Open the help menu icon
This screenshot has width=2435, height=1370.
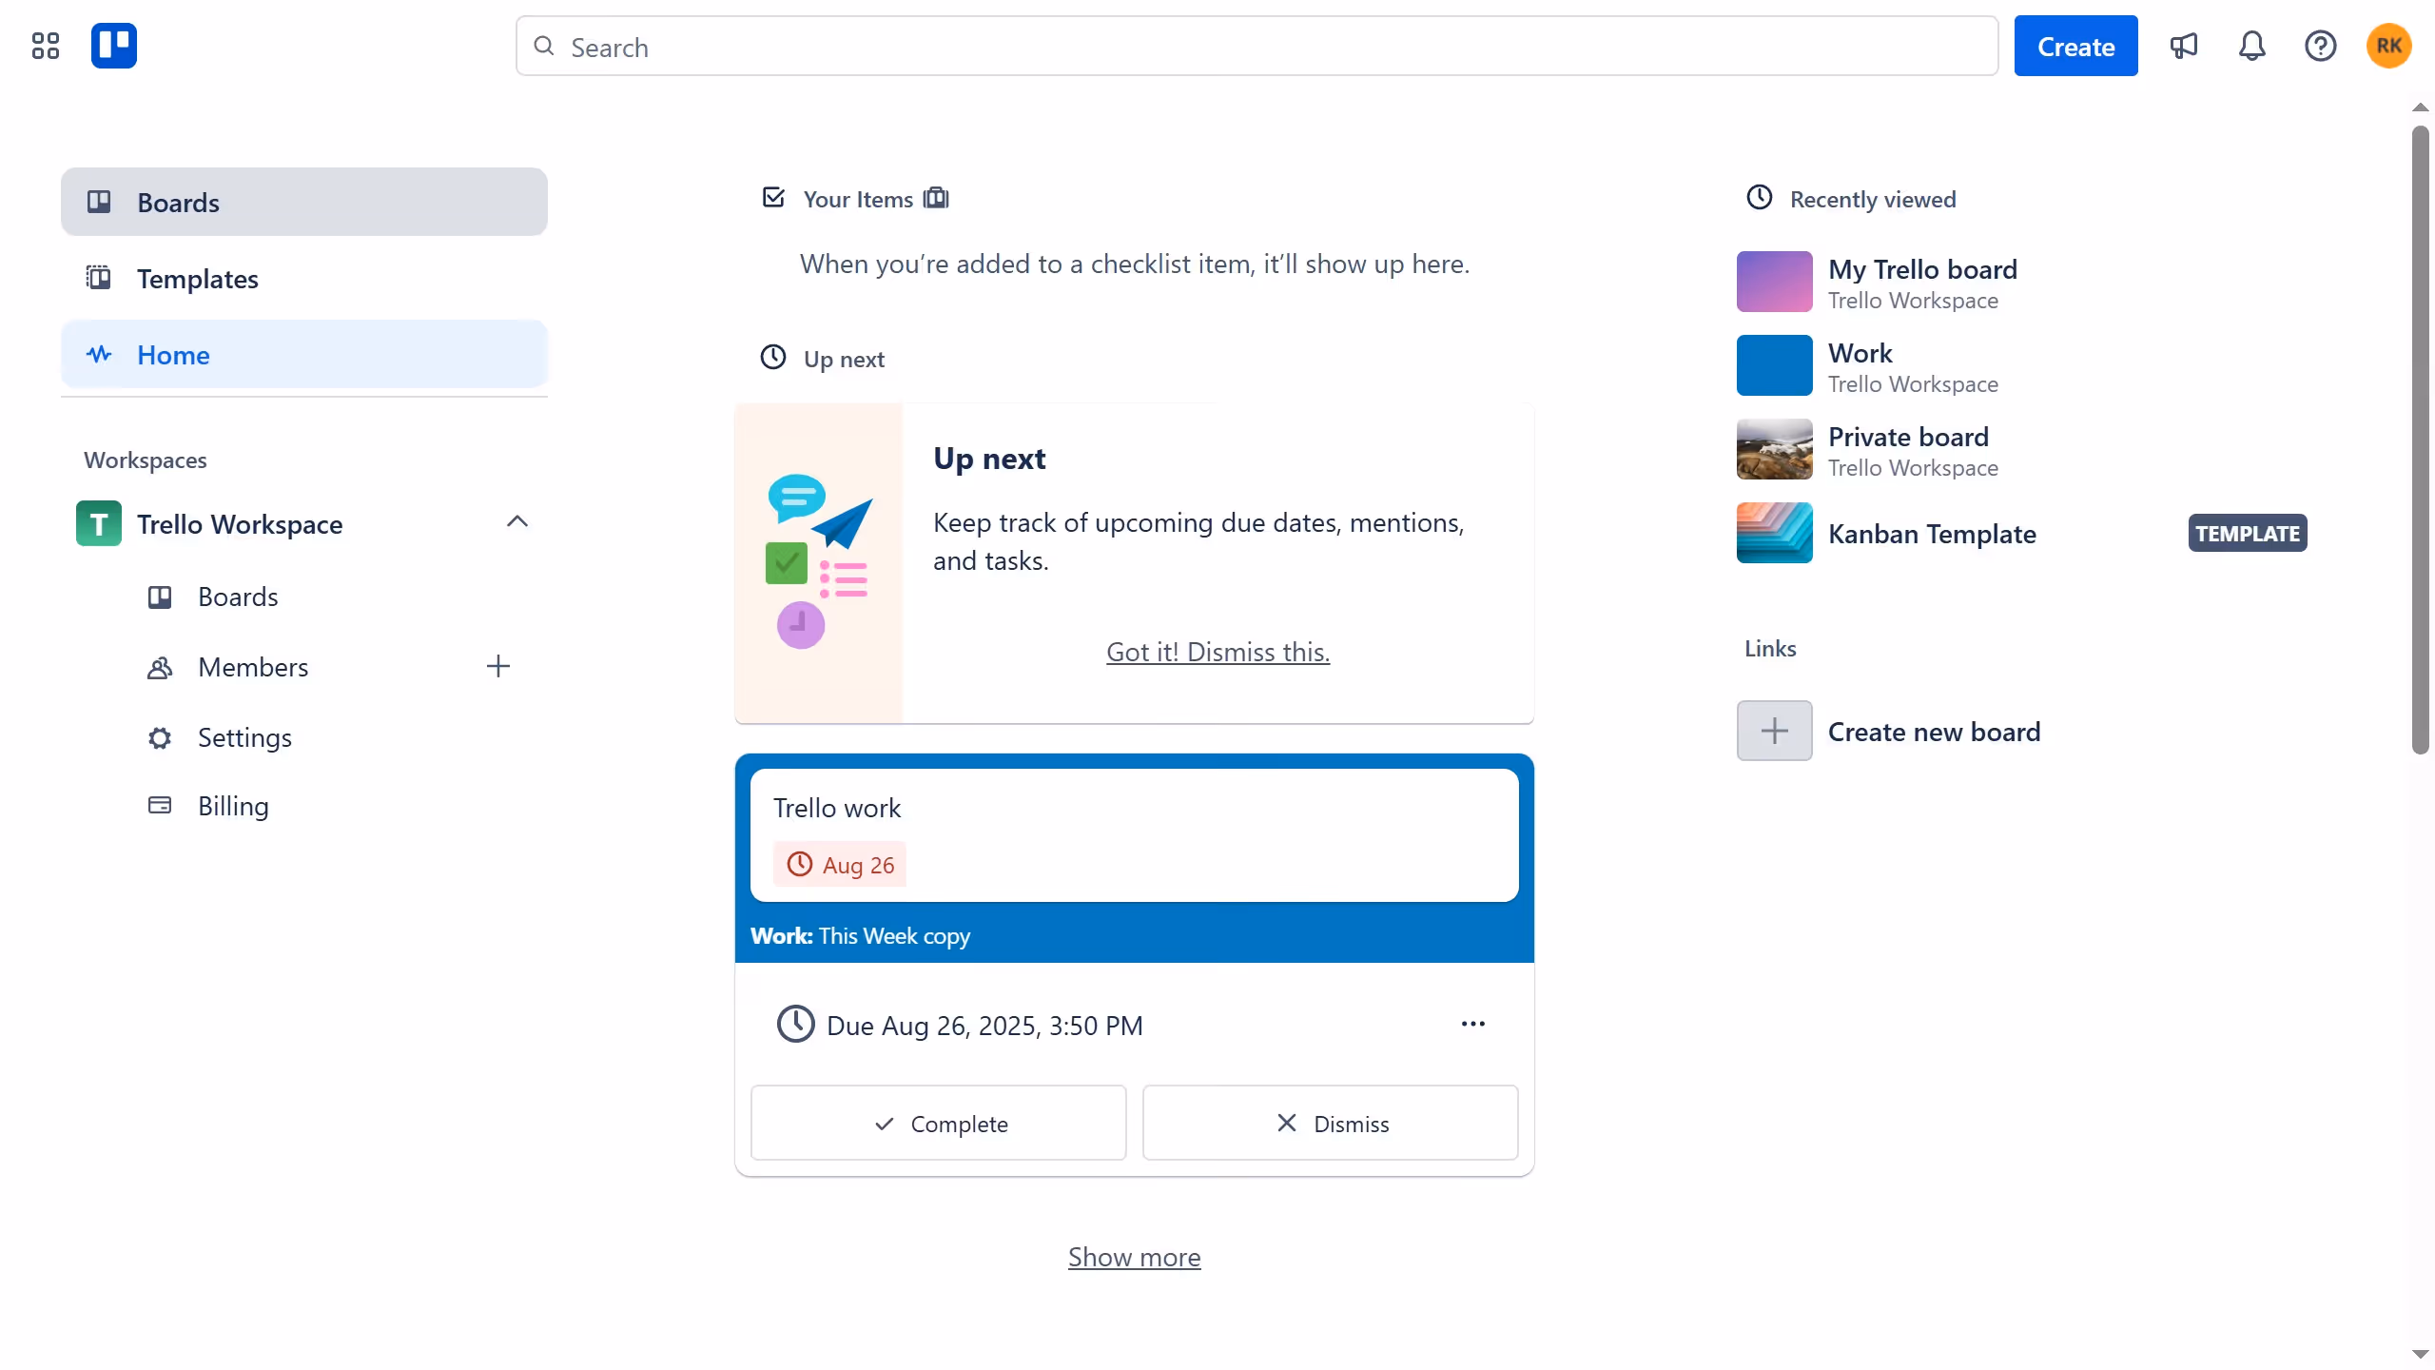click(x=2320, y=45)
